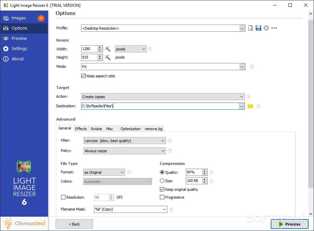Click the scroll-up arrow of the vertical scrollbar

click(x=311, y=14)
